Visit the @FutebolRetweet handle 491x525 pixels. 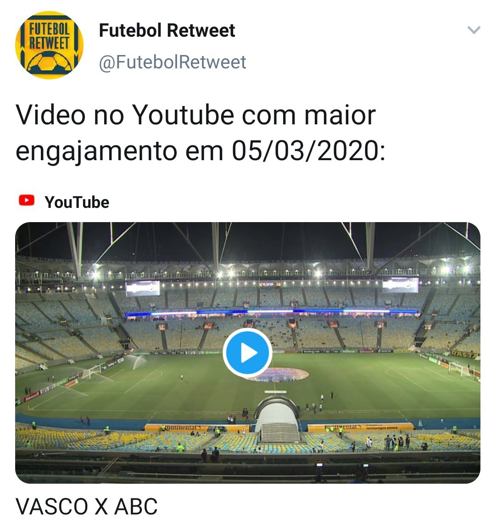click(x=173, y=62)
